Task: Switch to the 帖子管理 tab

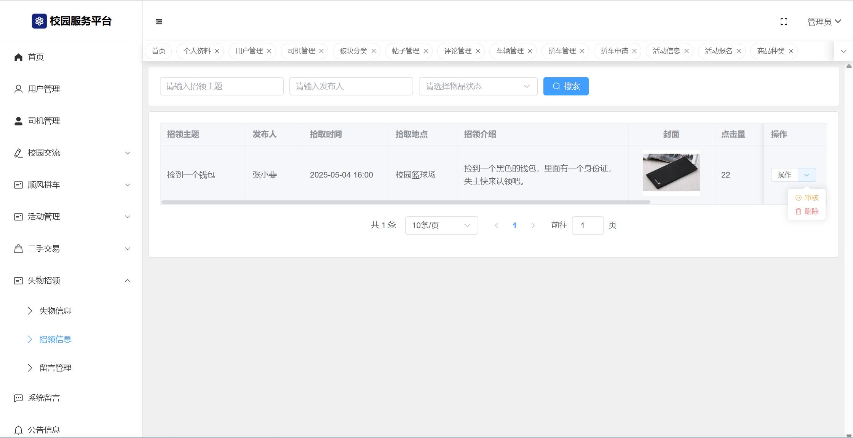Action: click(x=405, y=51)
